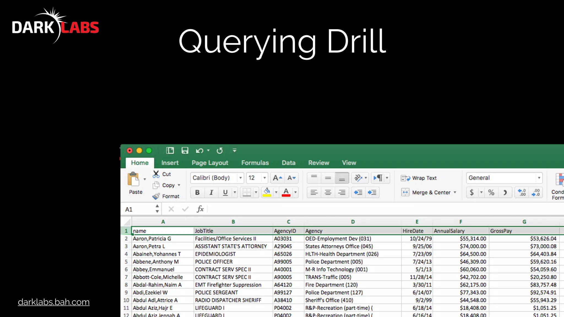
Task: Open the darklabs.bah.com link
Action: click(x=54, y=302)
